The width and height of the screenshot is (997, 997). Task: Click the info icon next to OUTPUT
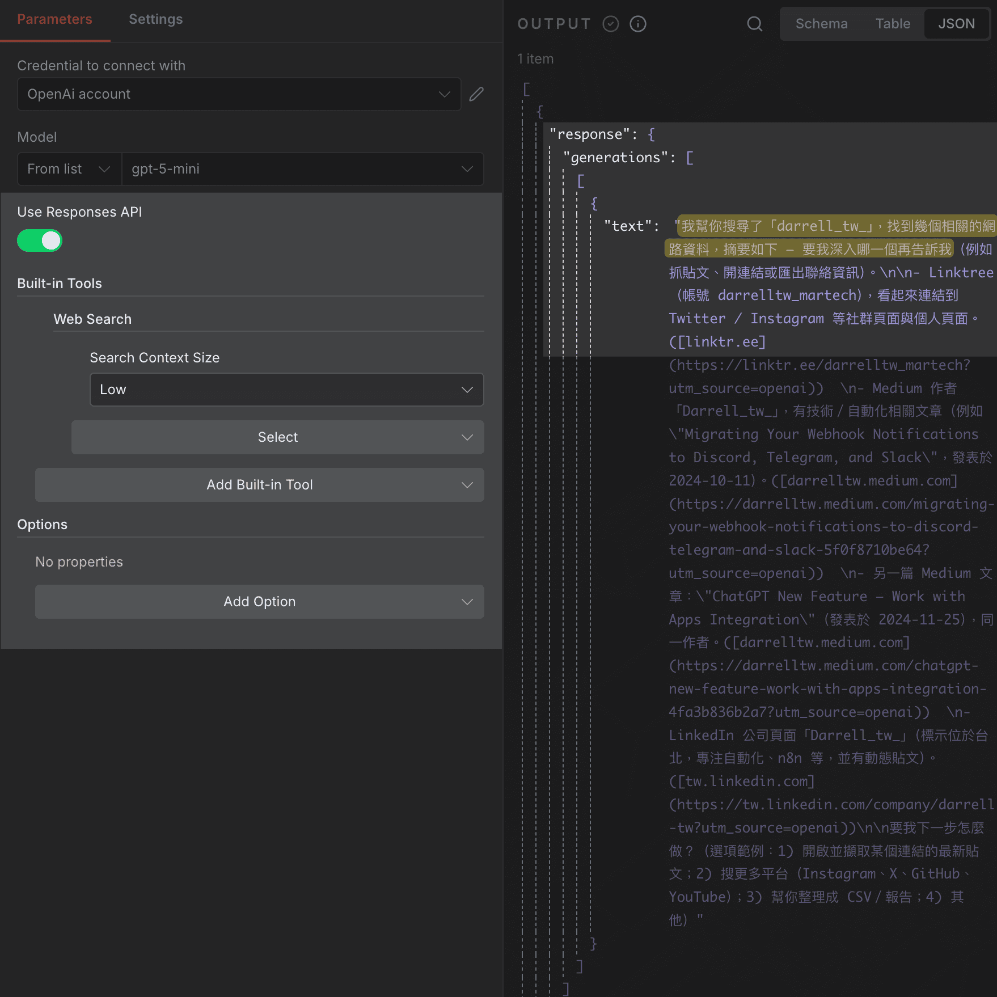click(637, 24)
